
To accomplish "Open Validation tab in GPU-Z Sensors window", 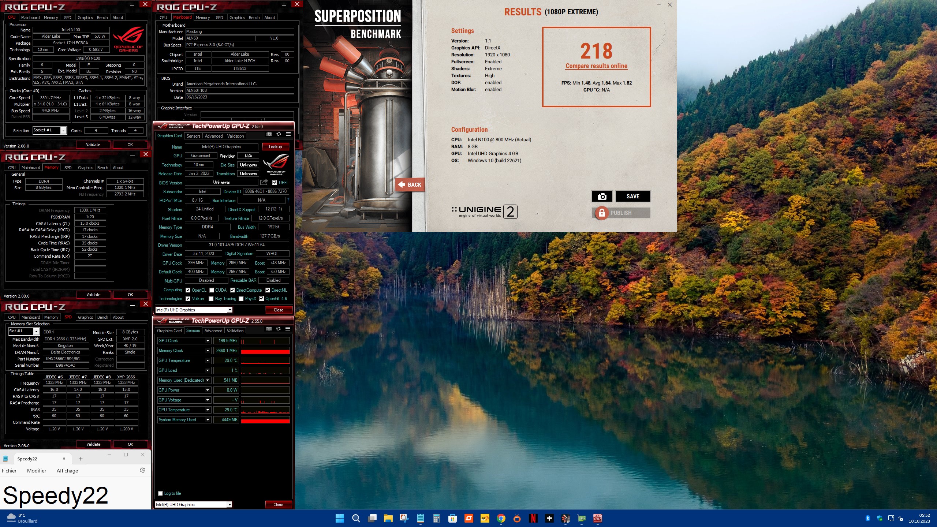I will click(235, 331).
